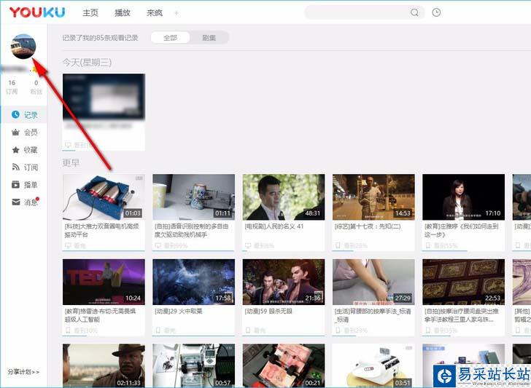The height and width of the screenshot is (388, 531).
Task: Open the 0 粉丝 followers count
Action: tap(36, 87)
